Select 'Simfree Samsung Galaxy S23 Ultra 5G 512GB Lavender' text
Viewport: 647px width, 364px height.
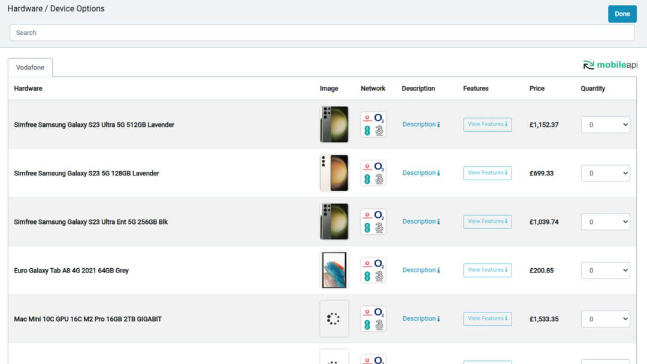(x=94, y=125)
